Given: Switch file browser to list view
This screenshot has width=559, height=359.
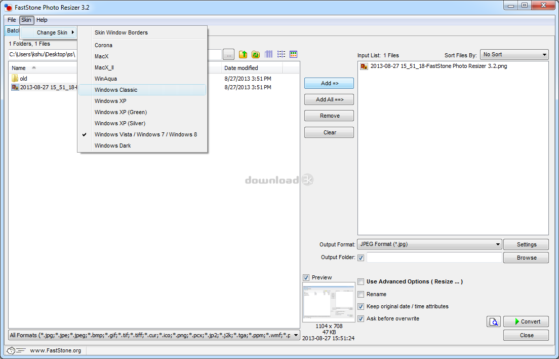Looking at the screenshot, I should tap(281, 54).
